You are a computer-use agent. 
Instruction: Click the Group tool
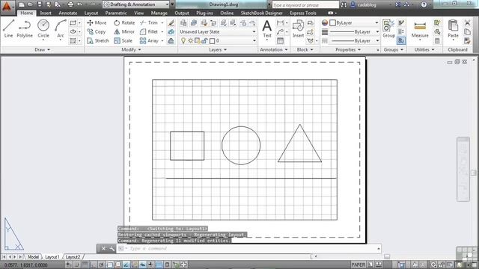(x=388, y=29)
